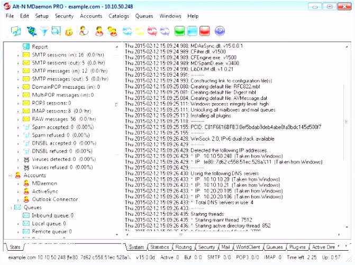The image size is (355, 265).
Task: Click the 'Up: 0:57' status bar entry
Action: [x=331, y=257]
